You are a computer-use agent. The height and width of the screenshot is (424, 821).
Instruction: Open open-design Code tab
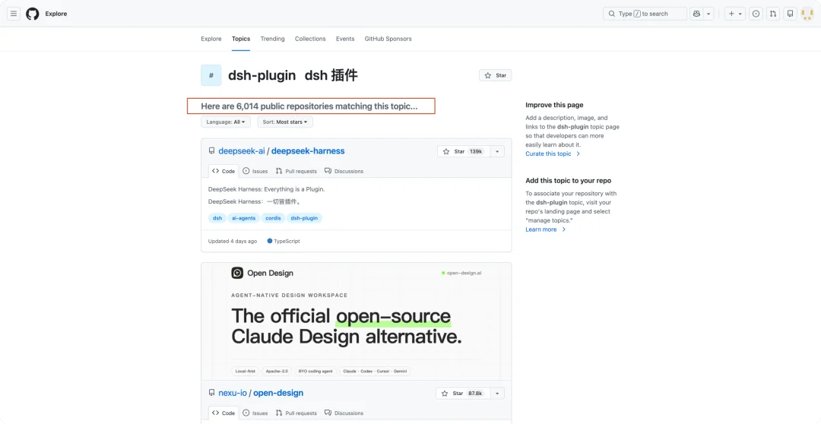pyautogui.click(x=223, y=413)
